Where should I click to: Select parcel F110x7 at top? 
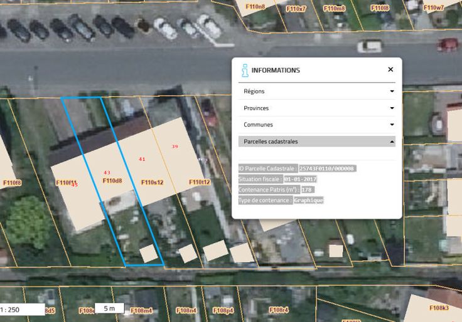click(x=296, y=9)
